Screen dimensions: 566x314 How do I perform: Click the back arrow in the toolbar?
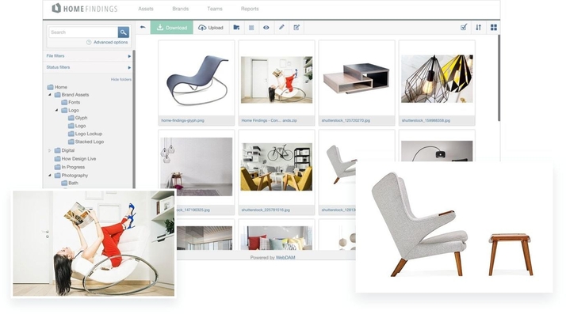[143, 28]
